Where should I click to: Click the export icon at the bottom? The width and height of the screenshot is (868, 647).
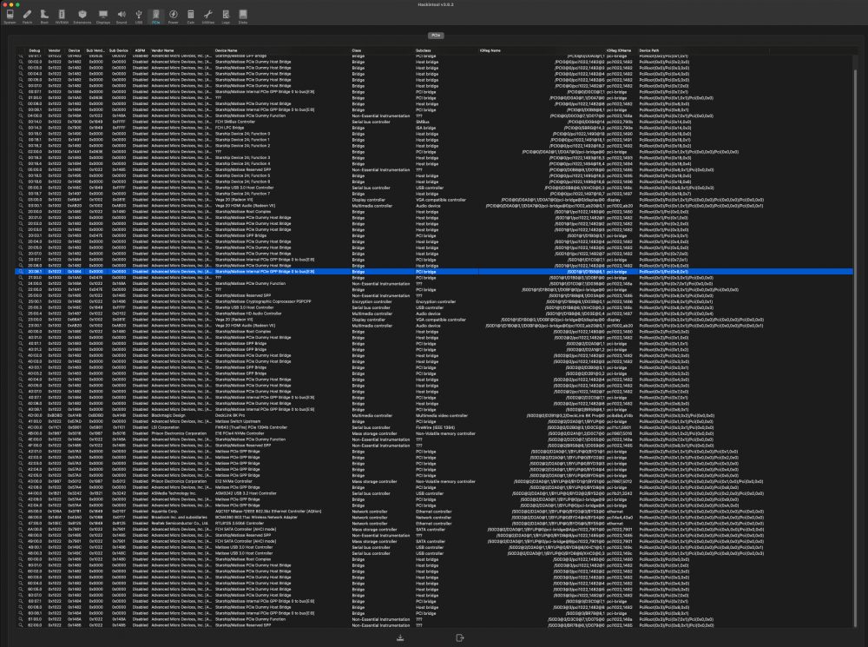pos(459,638)
